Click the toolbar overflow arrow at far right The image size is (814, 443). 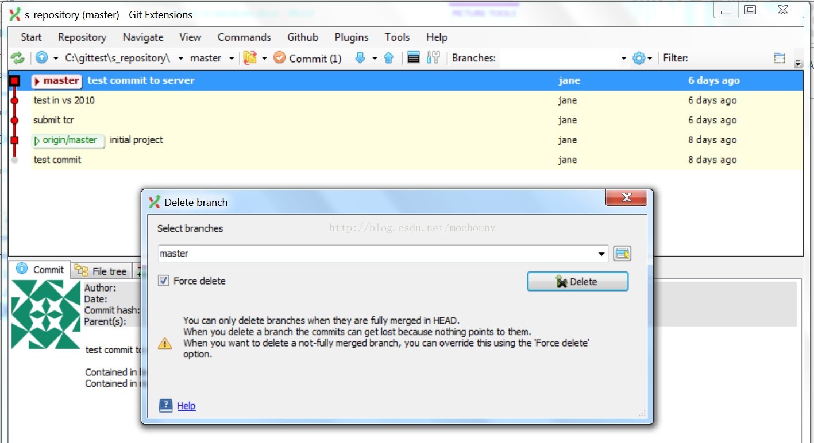click(x=798, y=63)
